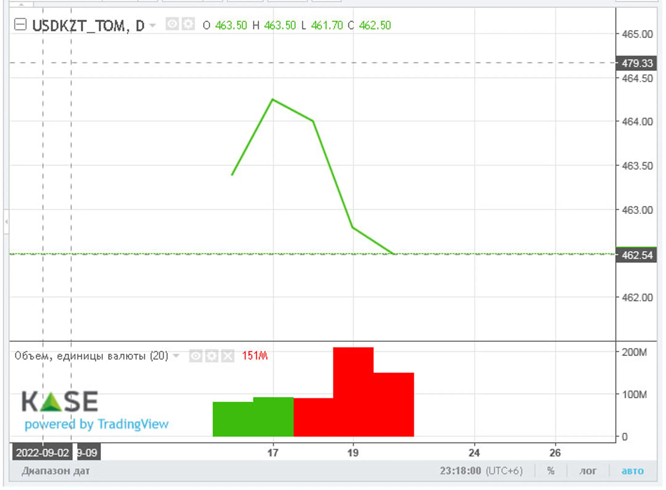The width and height of the screenshot is (666, 490).
Task: Open the powered by TradingView link
Action: [x=97, y=424]
